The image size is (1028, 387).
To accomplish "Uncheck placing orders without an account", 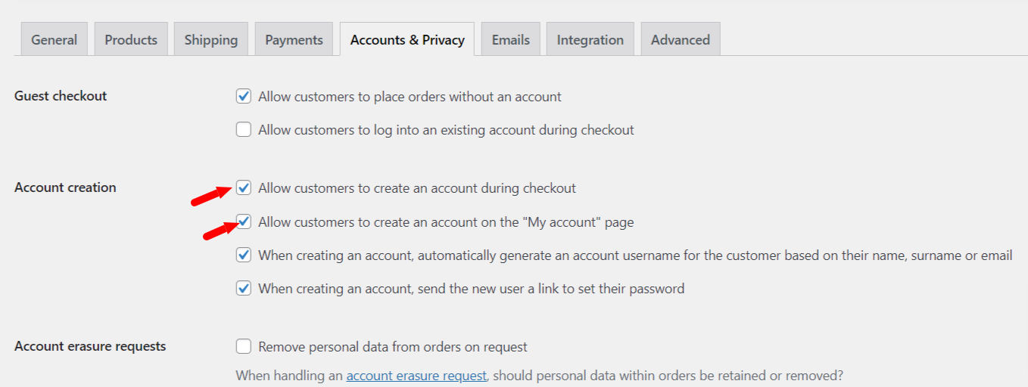I will (x=244, y=96).
